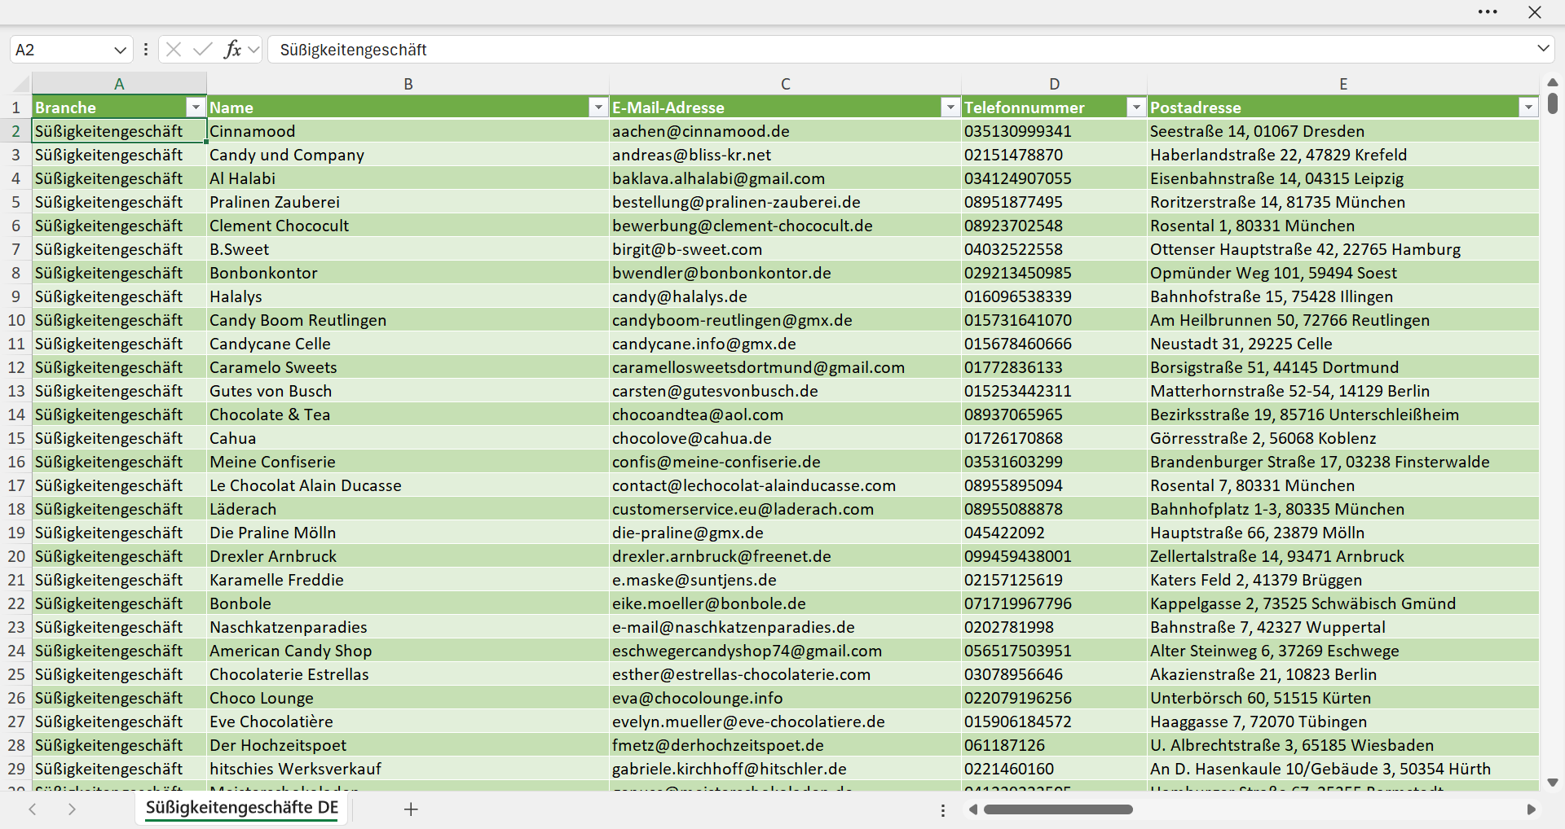This screenshot has height=829, width=1565.
Task: Switch to Süßigkeitengeschäfte DE sheet tab
Action: (242, 808)
